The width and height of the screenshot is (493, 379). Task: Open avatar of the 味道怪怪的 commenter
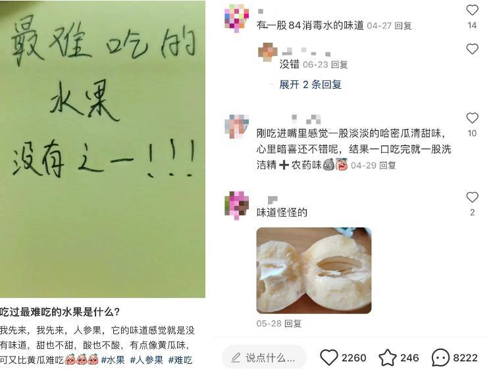236,205
